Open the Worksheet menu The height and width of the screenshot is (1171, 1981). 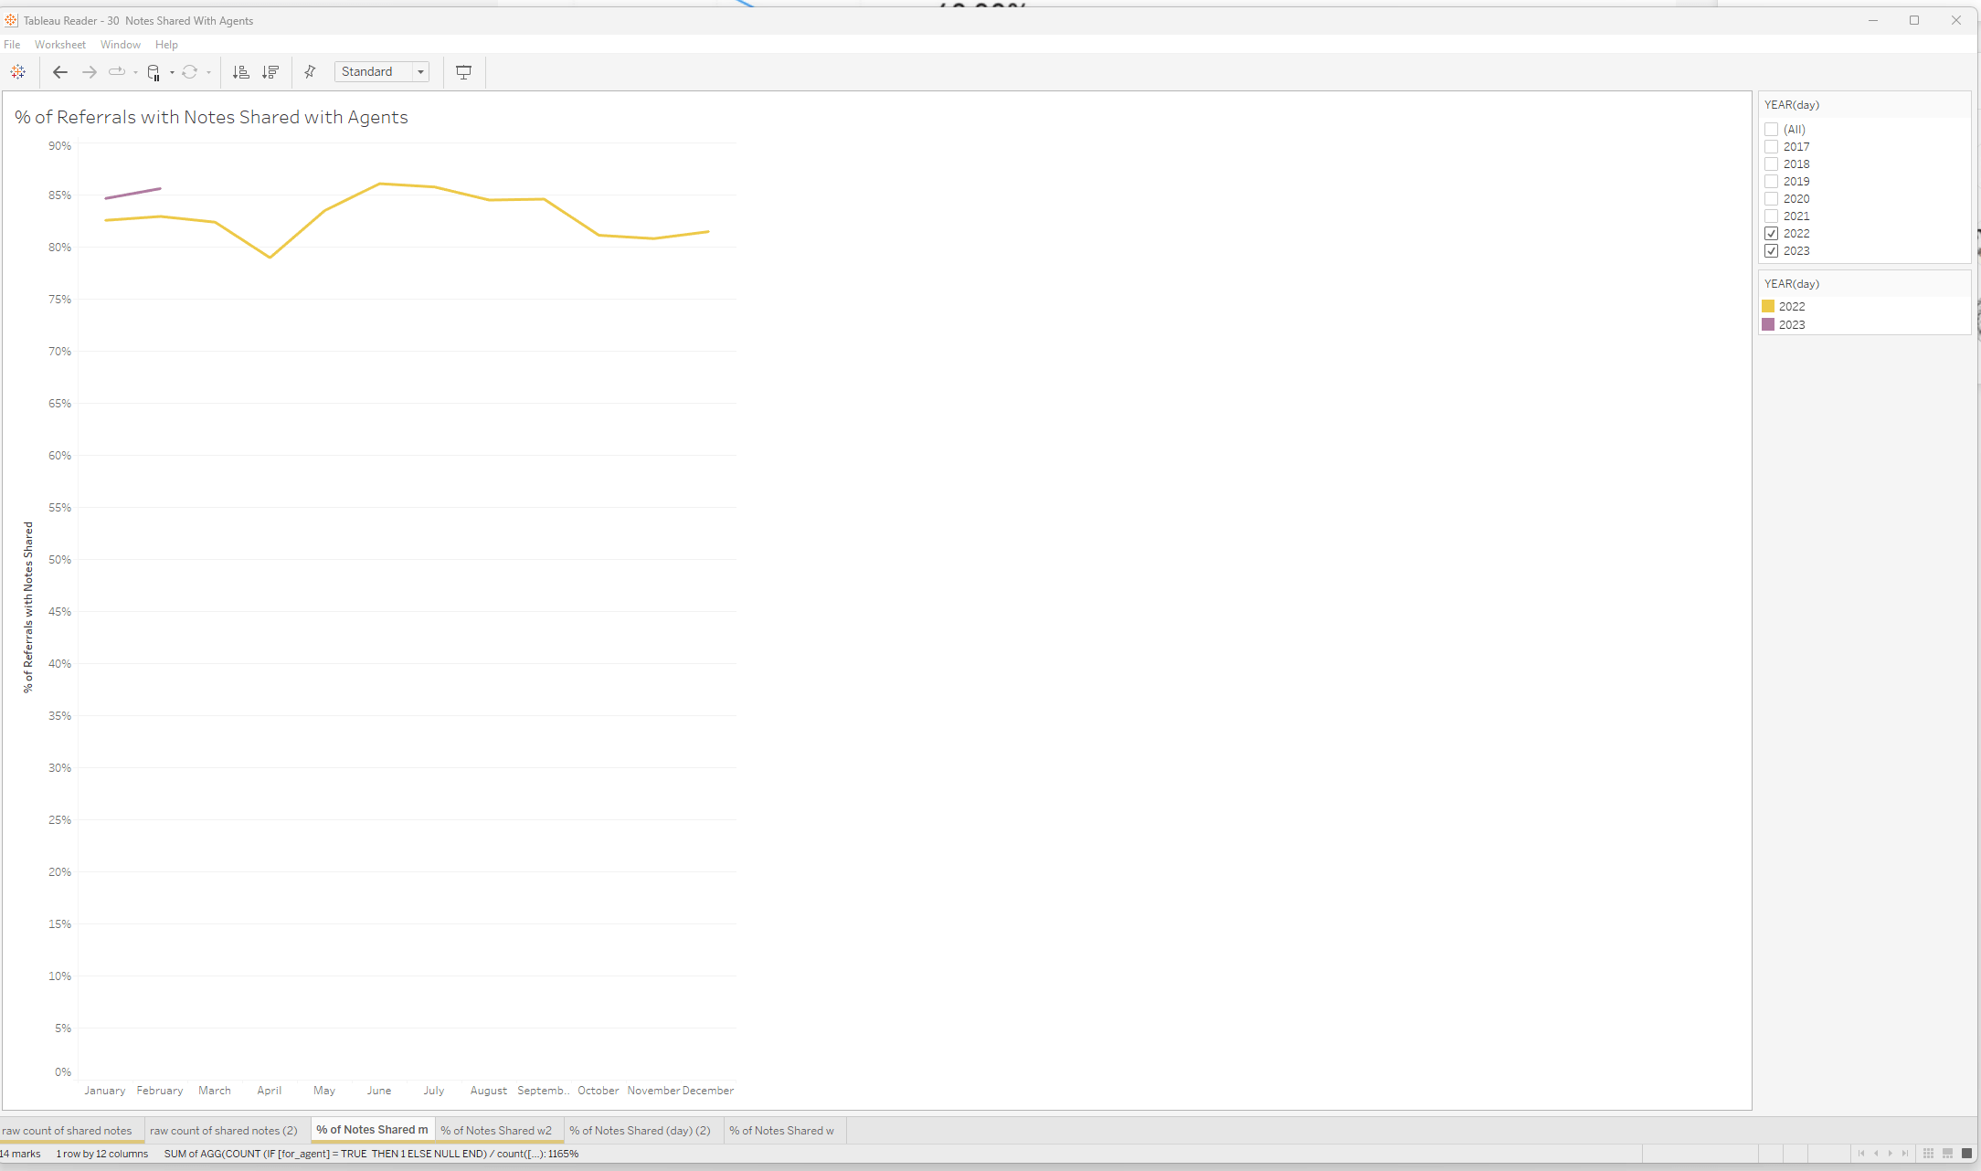(x=60, y=45)
